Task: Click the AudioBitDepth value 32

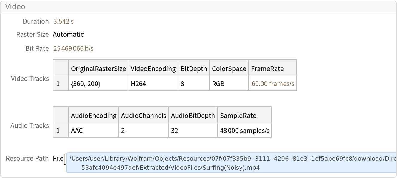Action: click(x=175, y=131)
